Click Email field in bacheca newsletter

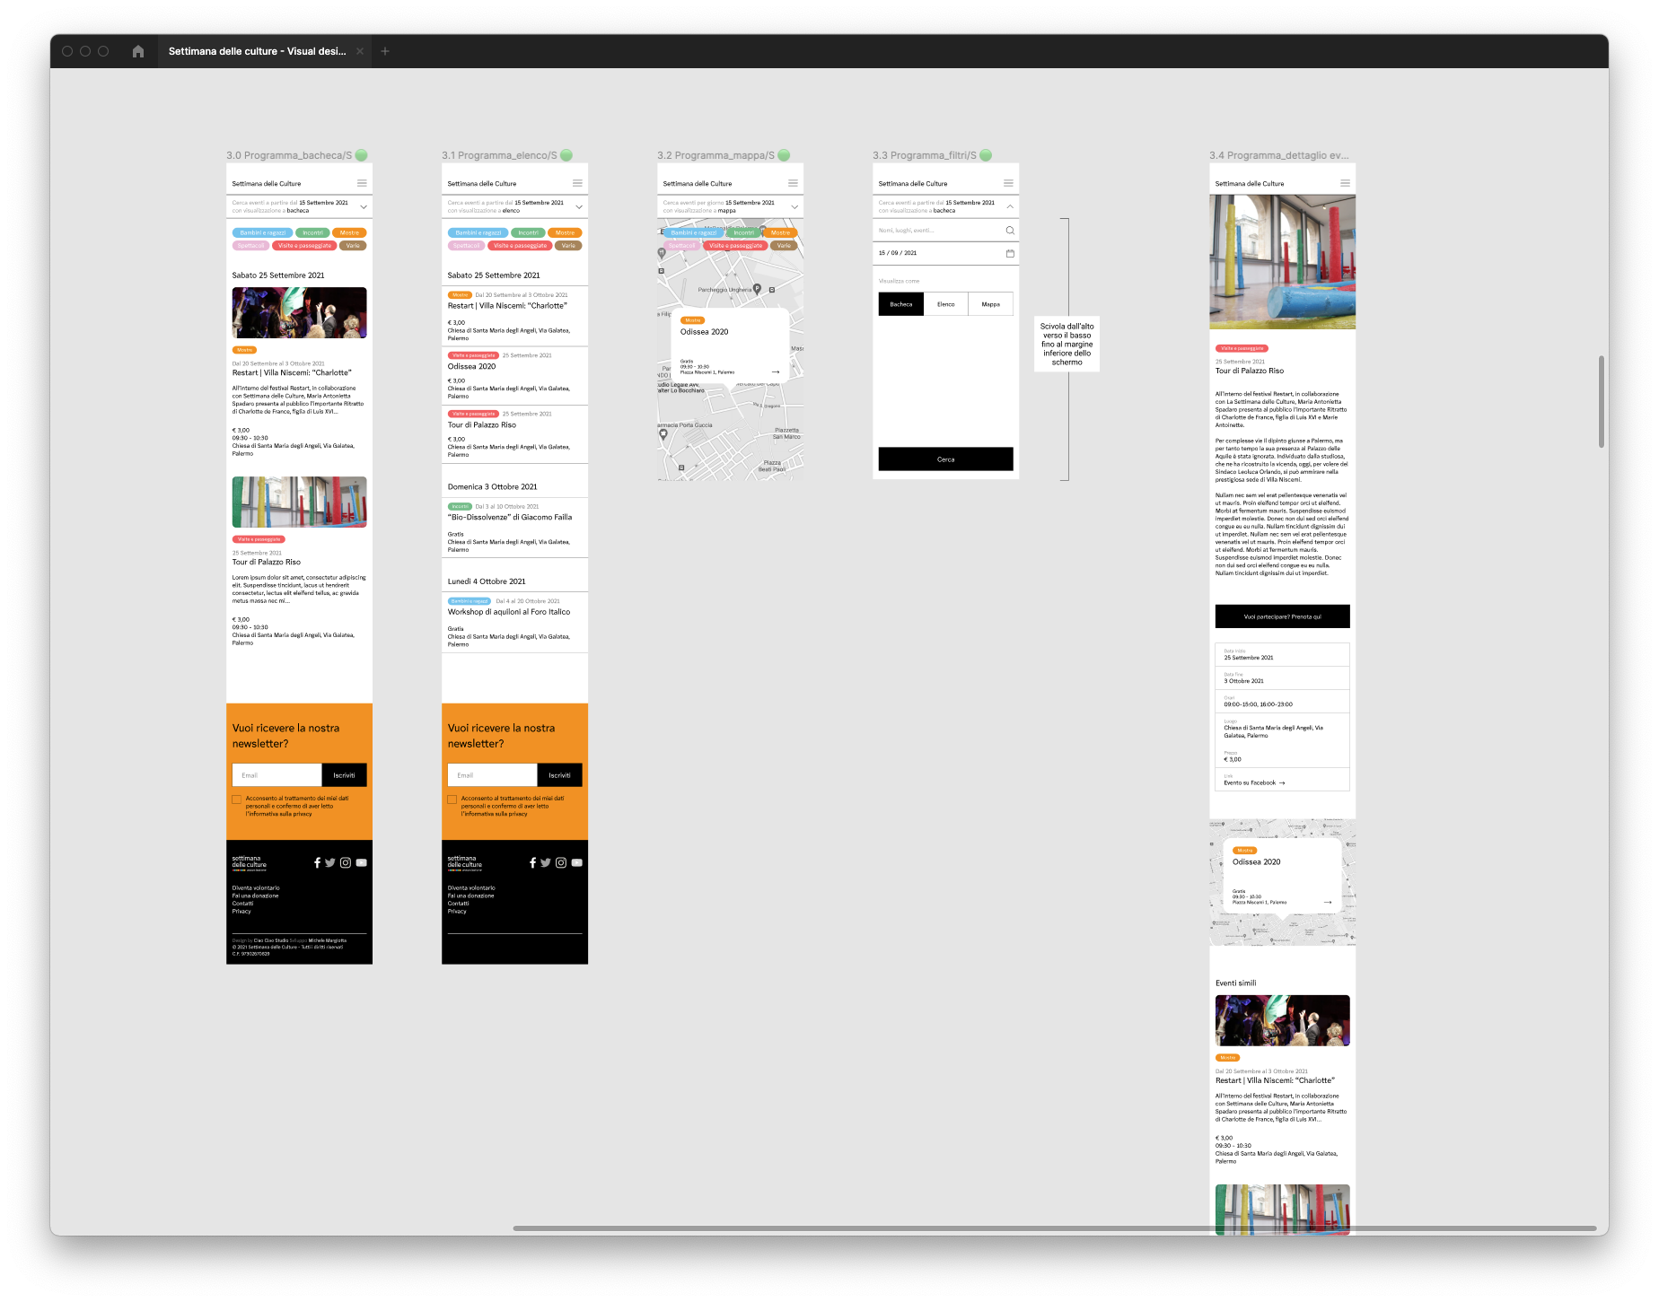click(x=276, y=775)
